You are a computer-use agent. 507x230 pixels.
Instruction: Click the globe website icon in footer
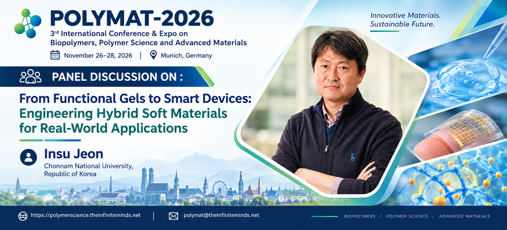(23, 216)
